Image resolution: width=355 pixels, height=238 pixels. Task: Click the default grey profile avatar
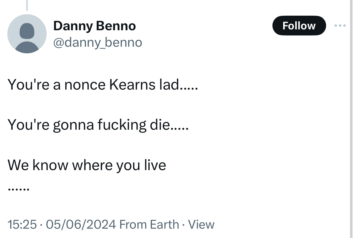point(27,34)
